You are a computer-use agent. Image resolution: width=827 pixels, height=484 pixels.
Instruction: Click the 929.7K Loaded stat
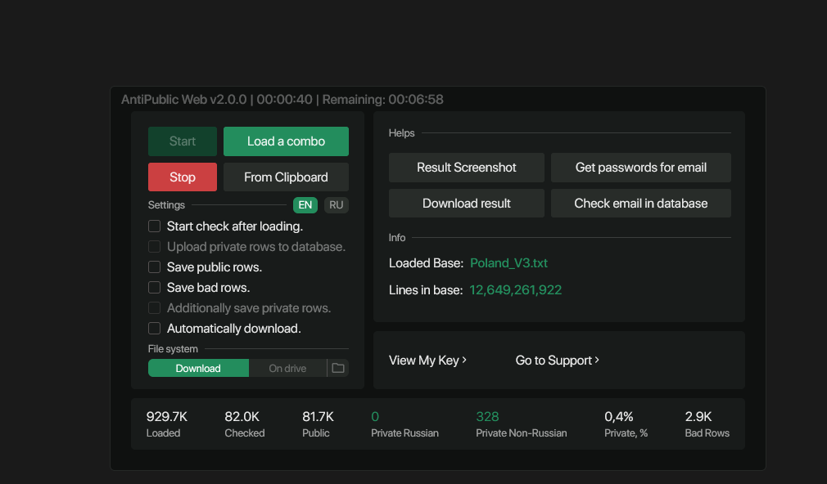(167, 424)
